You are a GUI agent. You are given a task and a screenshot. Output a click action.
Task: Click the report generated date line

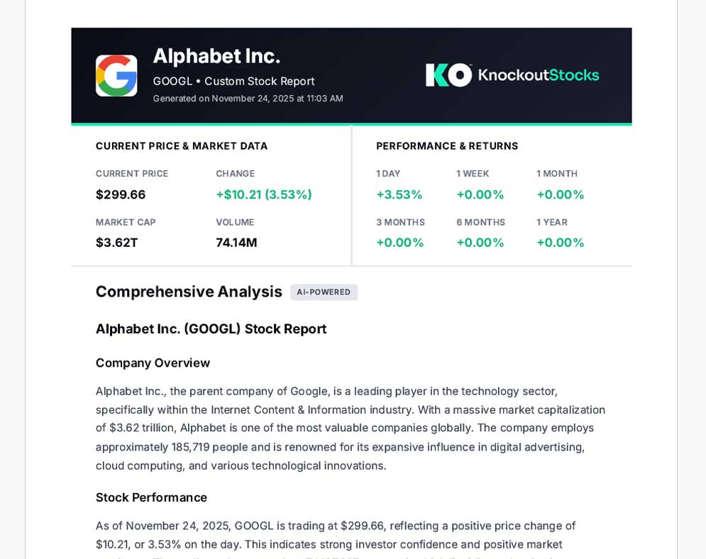[248, 99]
